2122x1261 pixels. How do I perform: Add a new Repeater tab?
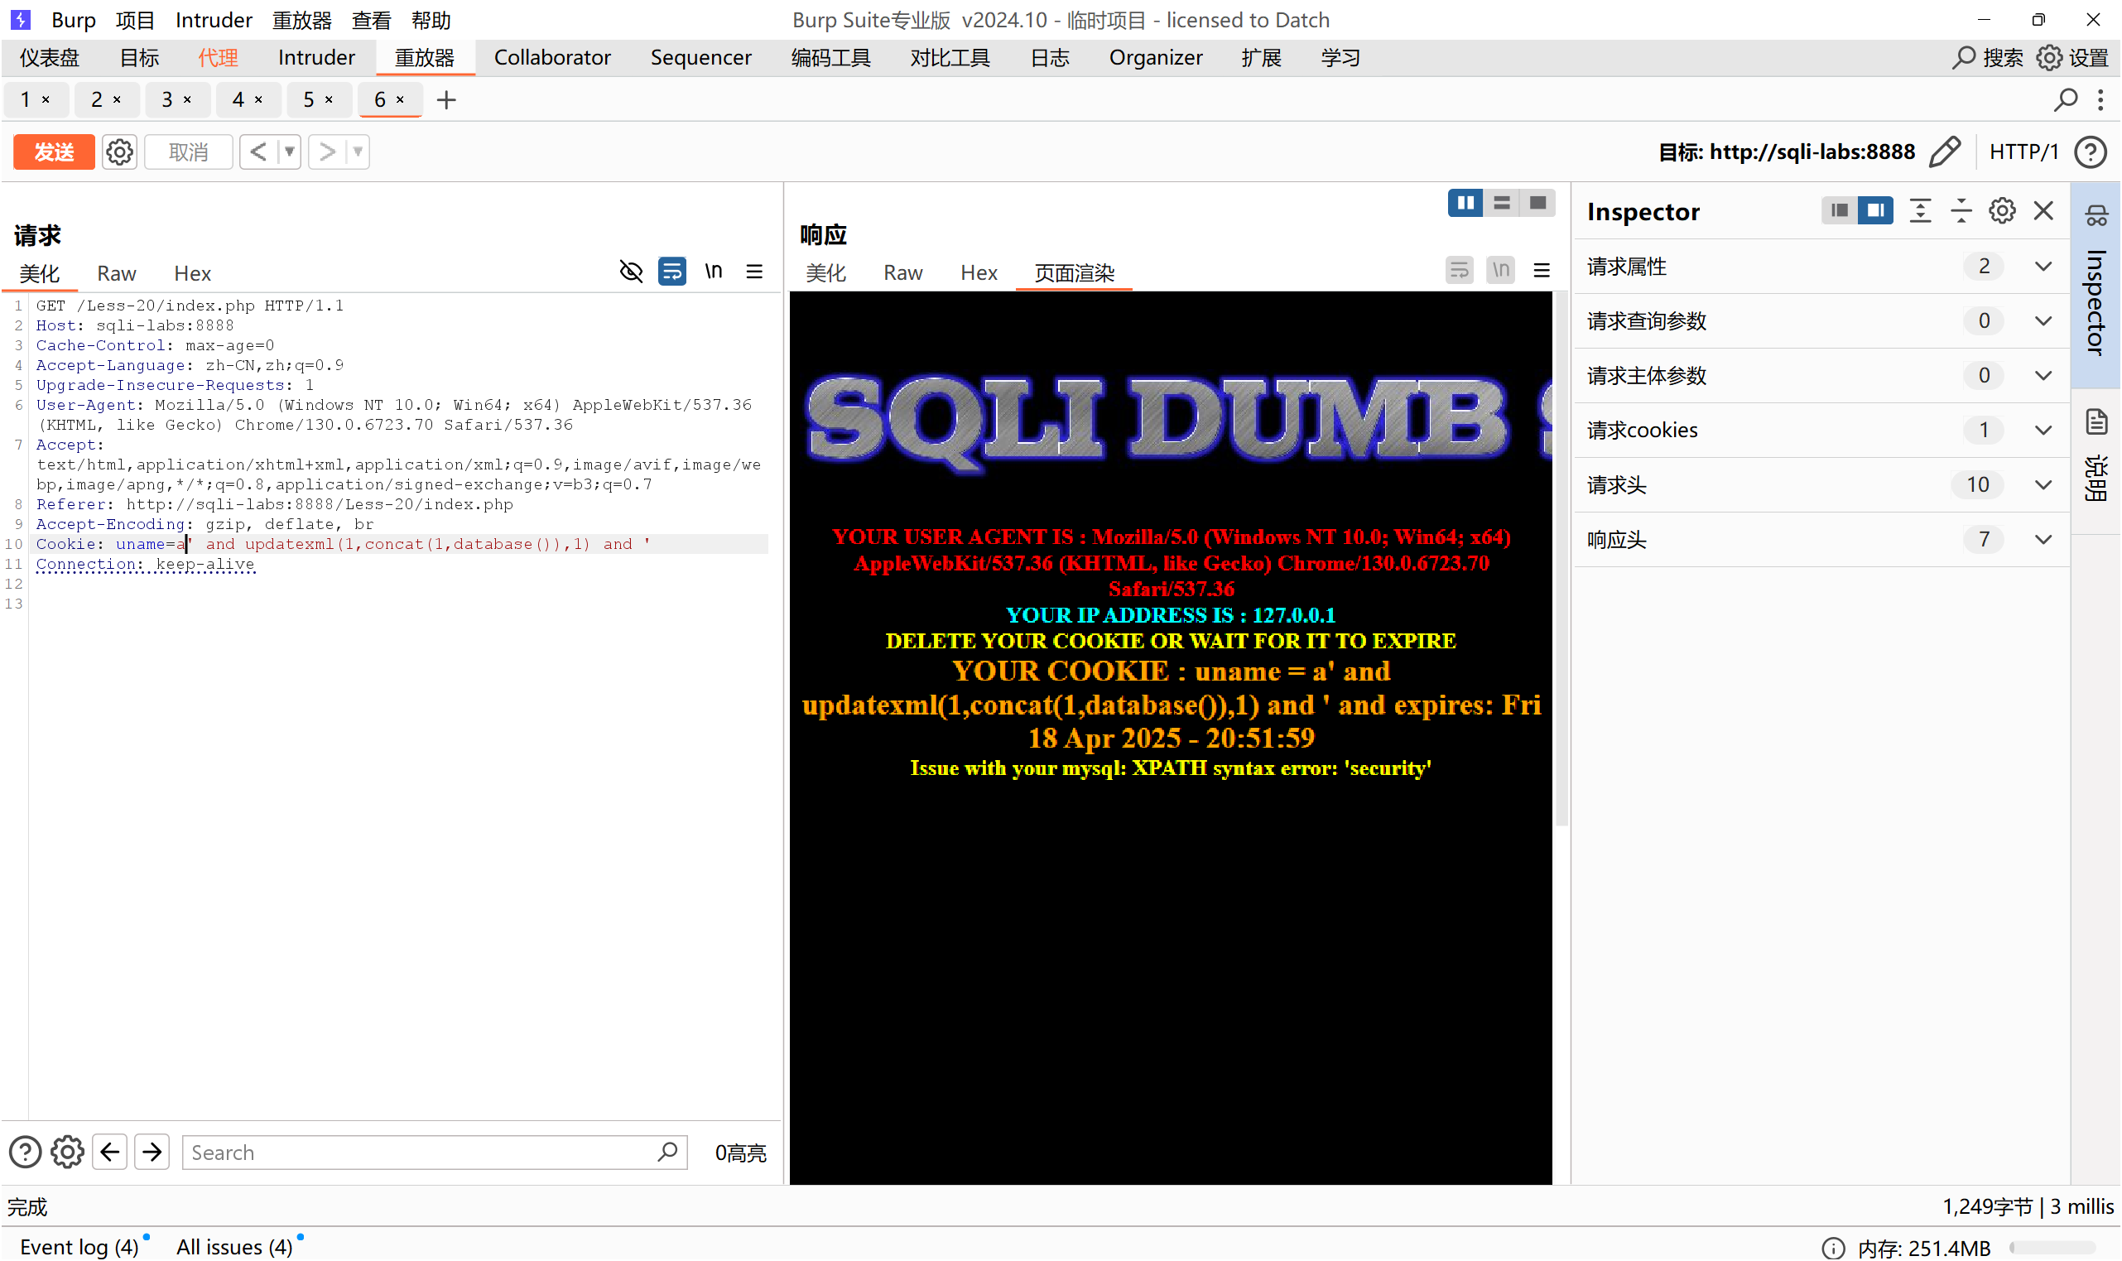point(446,100)
